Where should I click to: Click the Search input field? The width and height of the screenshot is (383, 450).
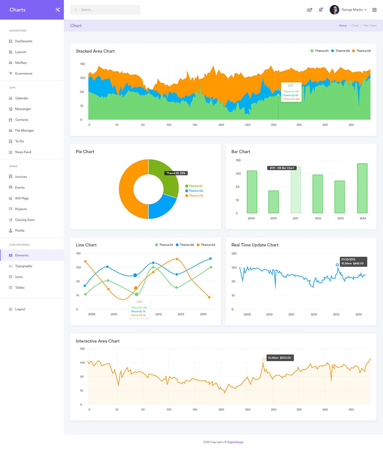[105, 9]
